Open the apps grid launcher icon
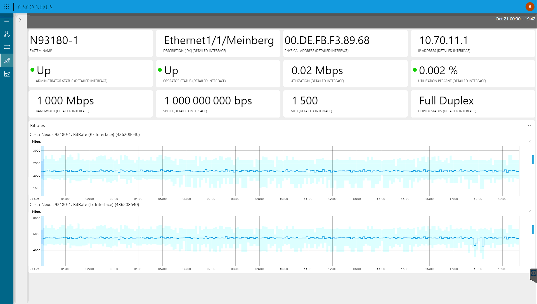 coord(7,7)
